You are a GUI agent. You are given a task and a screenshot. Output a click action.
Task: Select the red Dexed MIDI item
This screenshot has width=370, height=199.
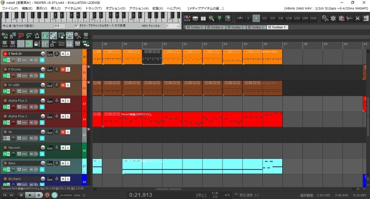pos(192,119)
